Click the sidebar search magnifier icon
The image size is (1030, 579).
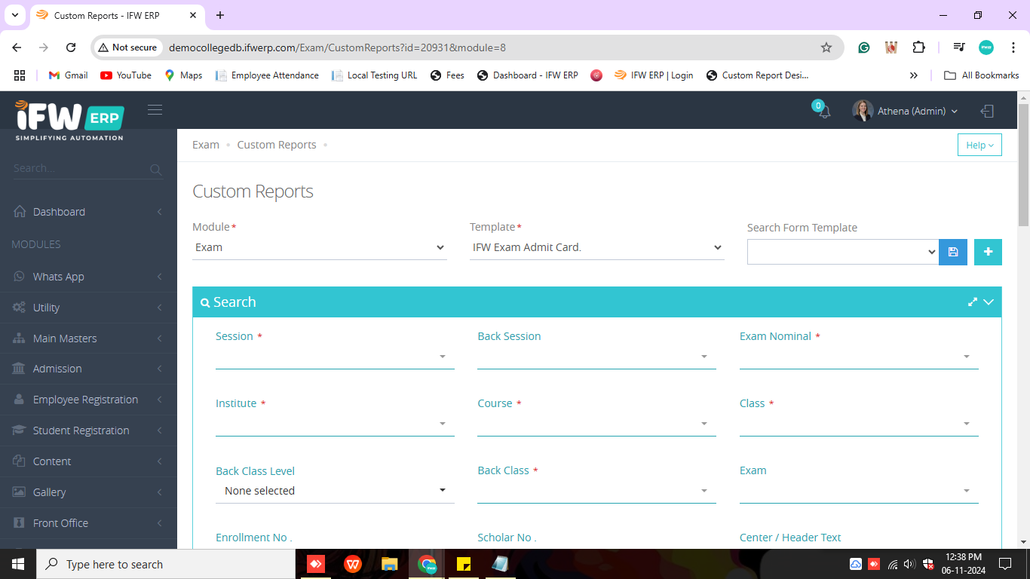click(x=156, y=170)
